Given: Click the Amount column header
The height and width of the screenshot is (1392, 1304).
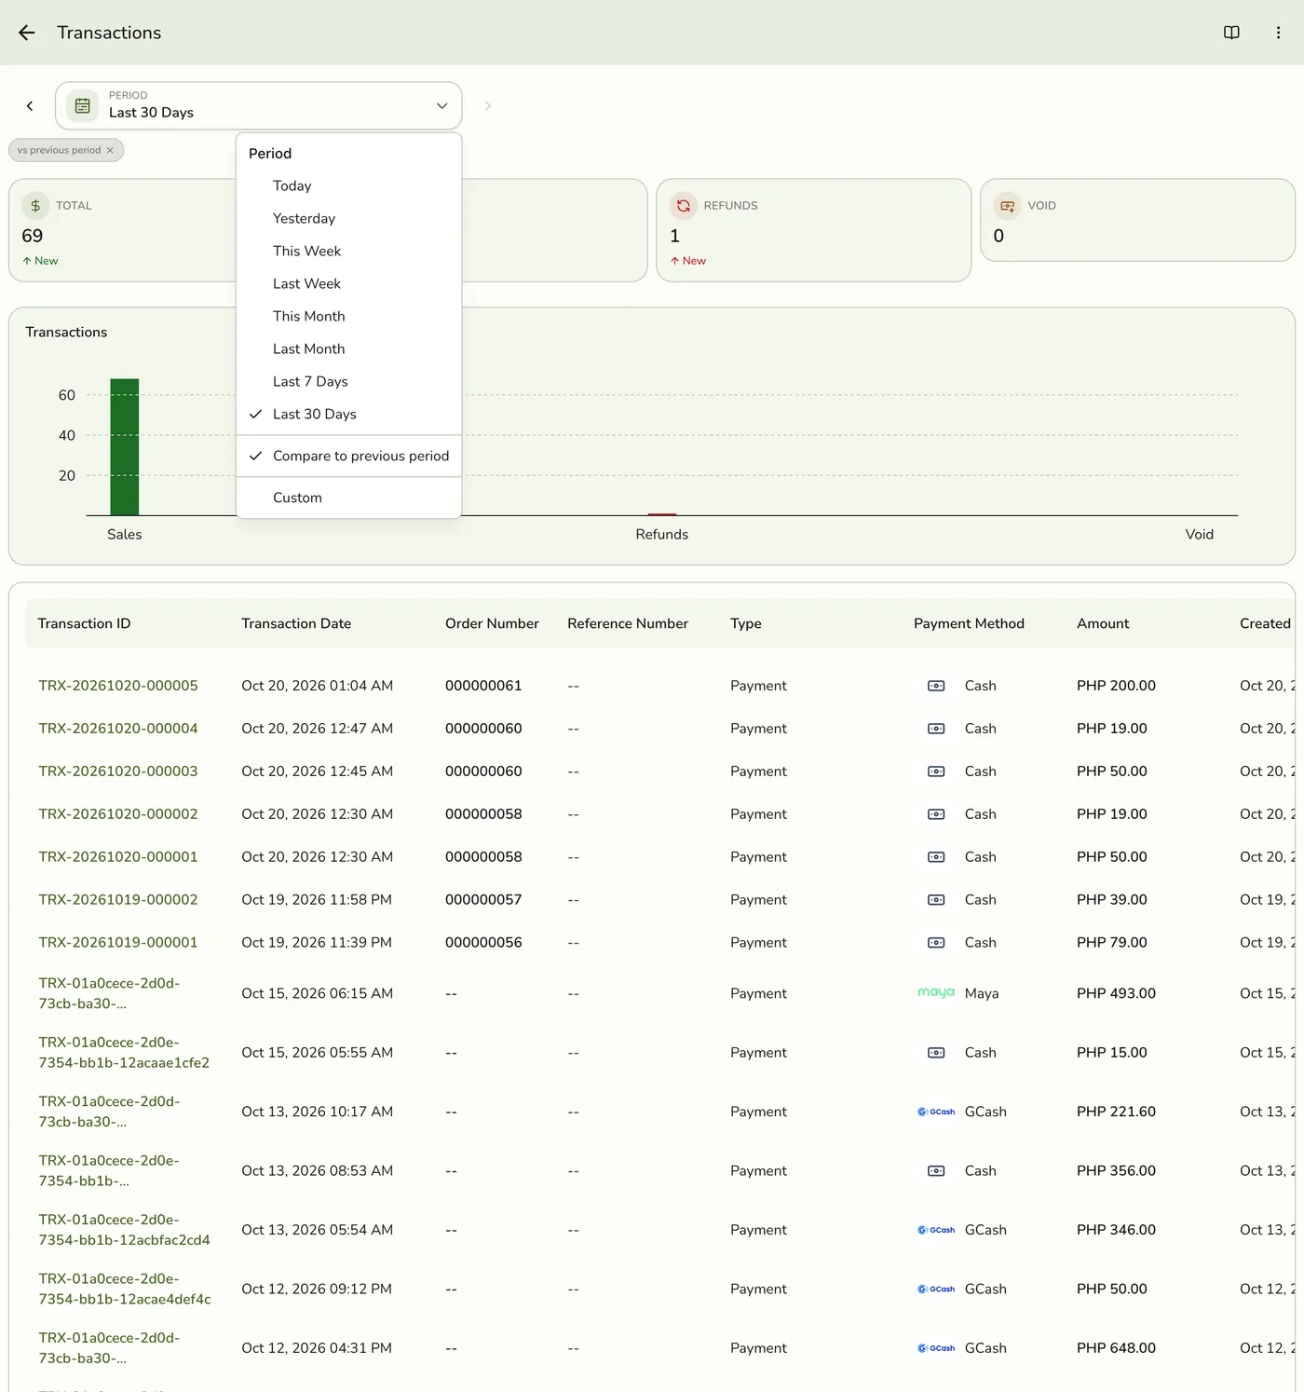Looking at the screenshot, I should point(1103,623).
